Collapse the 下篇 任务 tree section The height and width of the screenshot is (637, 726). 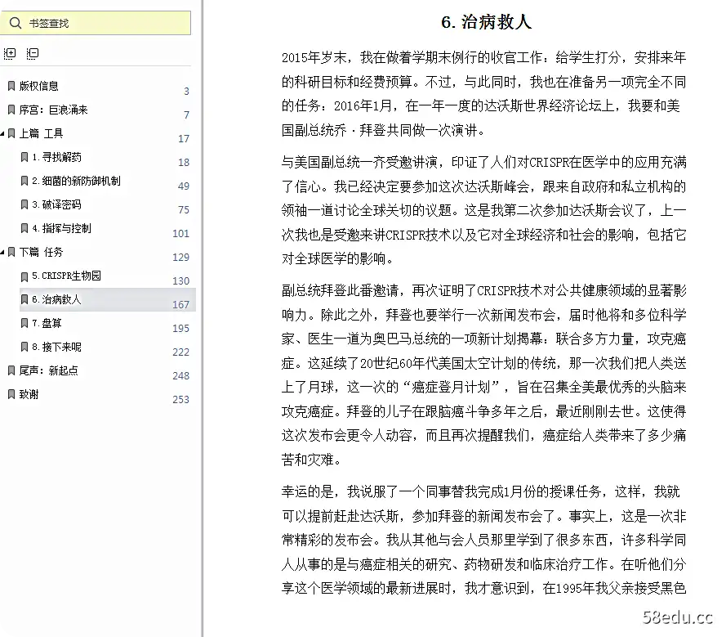point(2,252)
